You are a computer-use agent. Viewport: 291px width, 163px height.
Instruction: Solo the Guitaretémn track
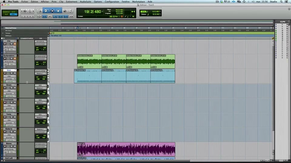11,59
